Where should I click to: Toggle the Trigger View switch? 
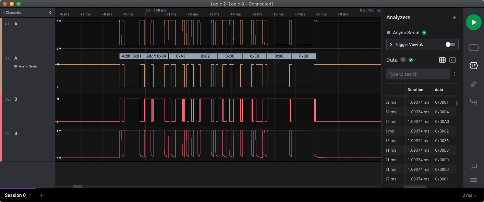click(x=450, y=45)
